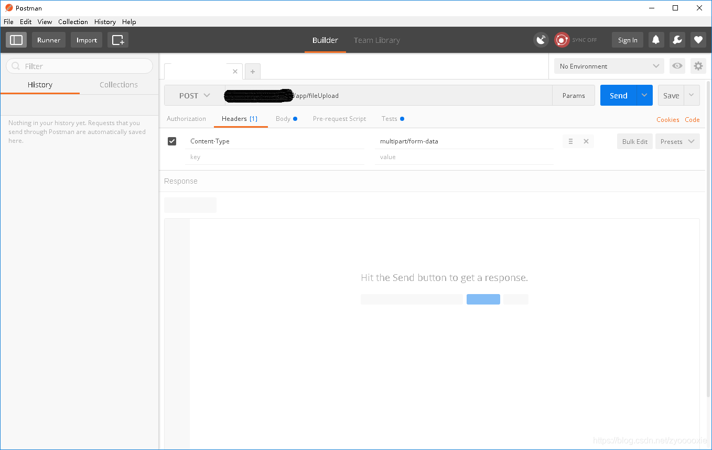712x450 pixels.
Task: Click the Filter search field
Action: tap(79, 66)
